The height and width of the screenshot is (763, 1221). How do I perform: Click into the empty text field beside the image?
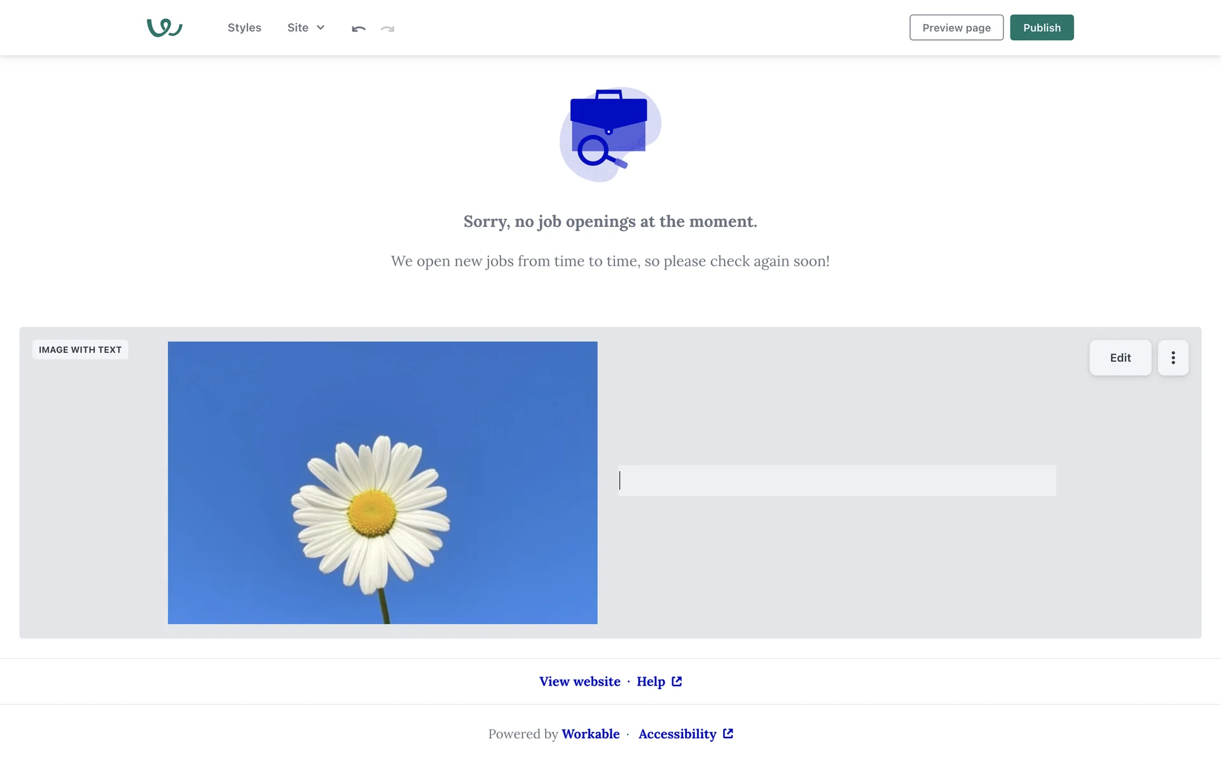coord(837,480)
